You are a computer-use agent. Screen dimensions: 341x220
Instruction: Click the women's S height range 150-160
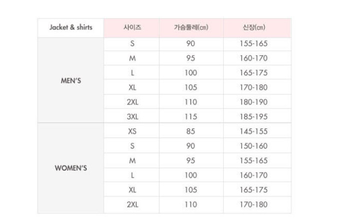[x=253, y=146]
